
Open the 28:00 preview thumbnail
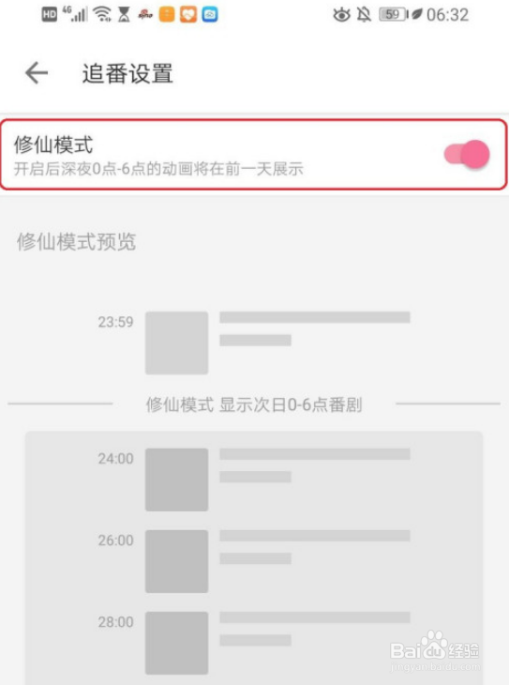[x=177, y=643]
